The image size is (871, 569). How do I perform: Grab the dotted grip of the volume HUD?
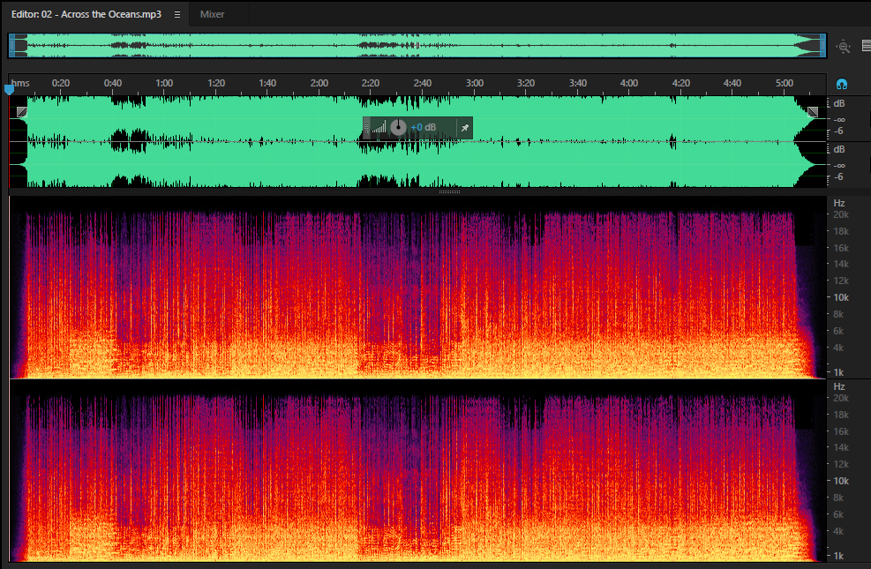[x=366, y=128]
